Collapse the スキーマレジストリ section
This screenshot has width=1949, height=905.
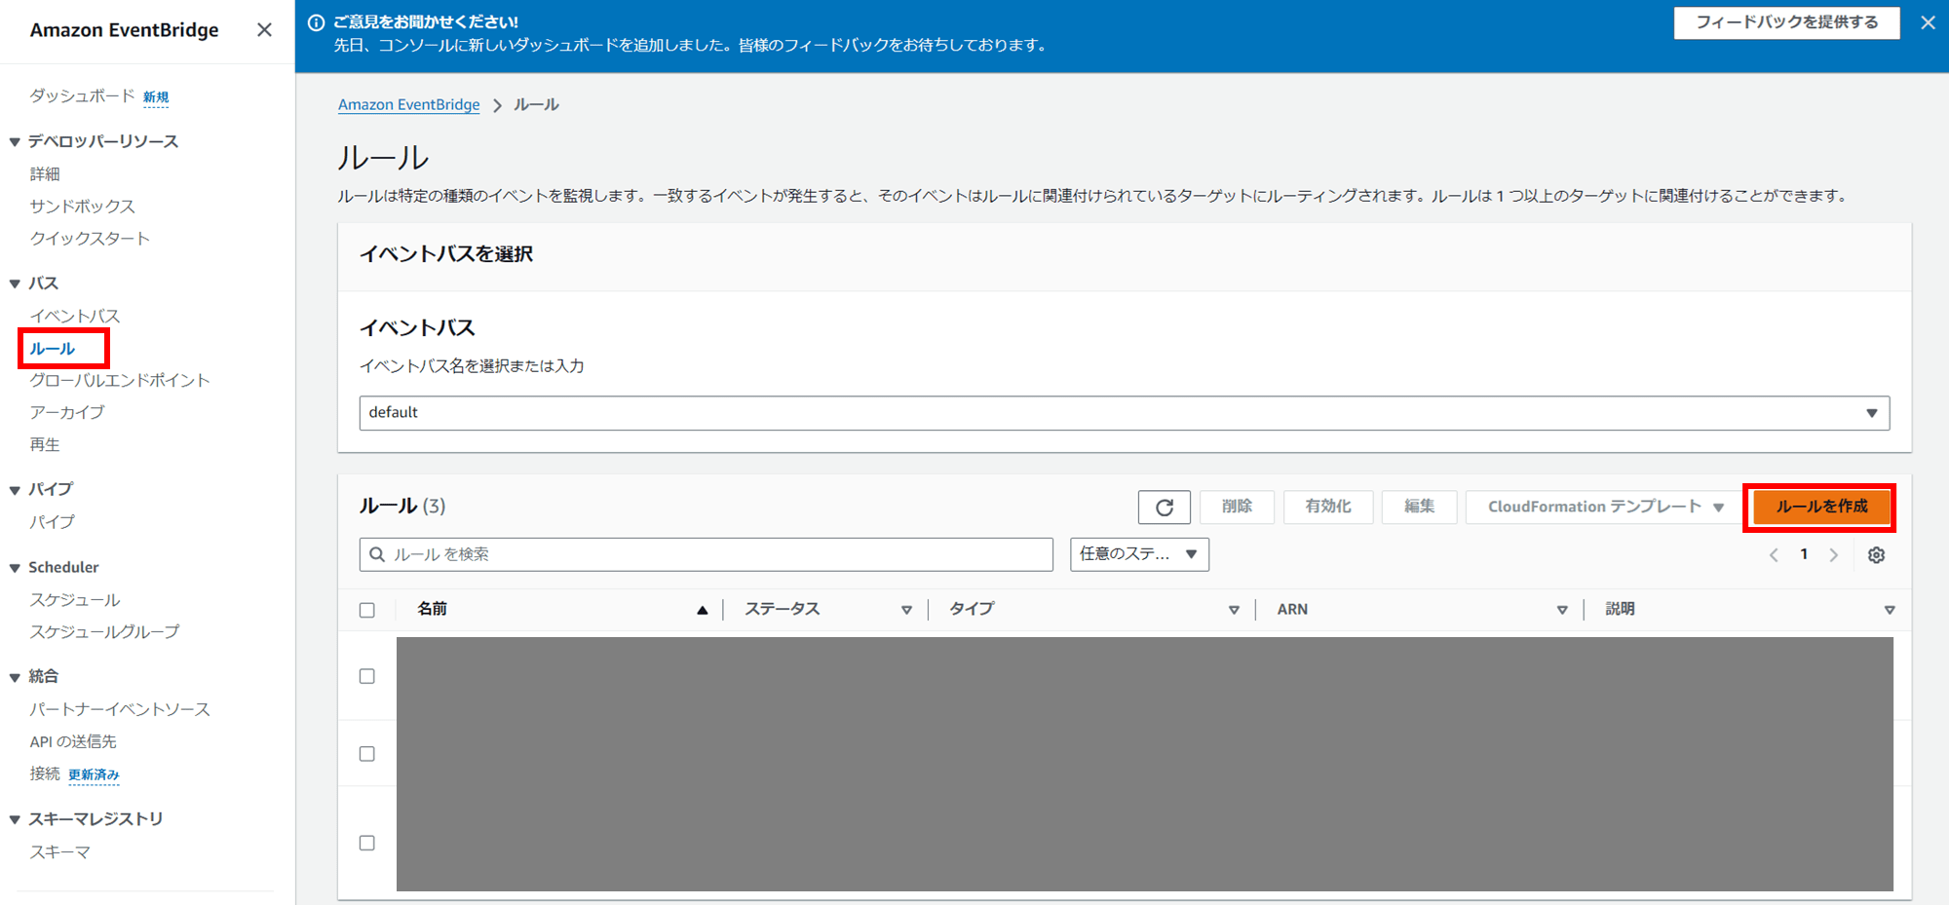tap(15, 819)
